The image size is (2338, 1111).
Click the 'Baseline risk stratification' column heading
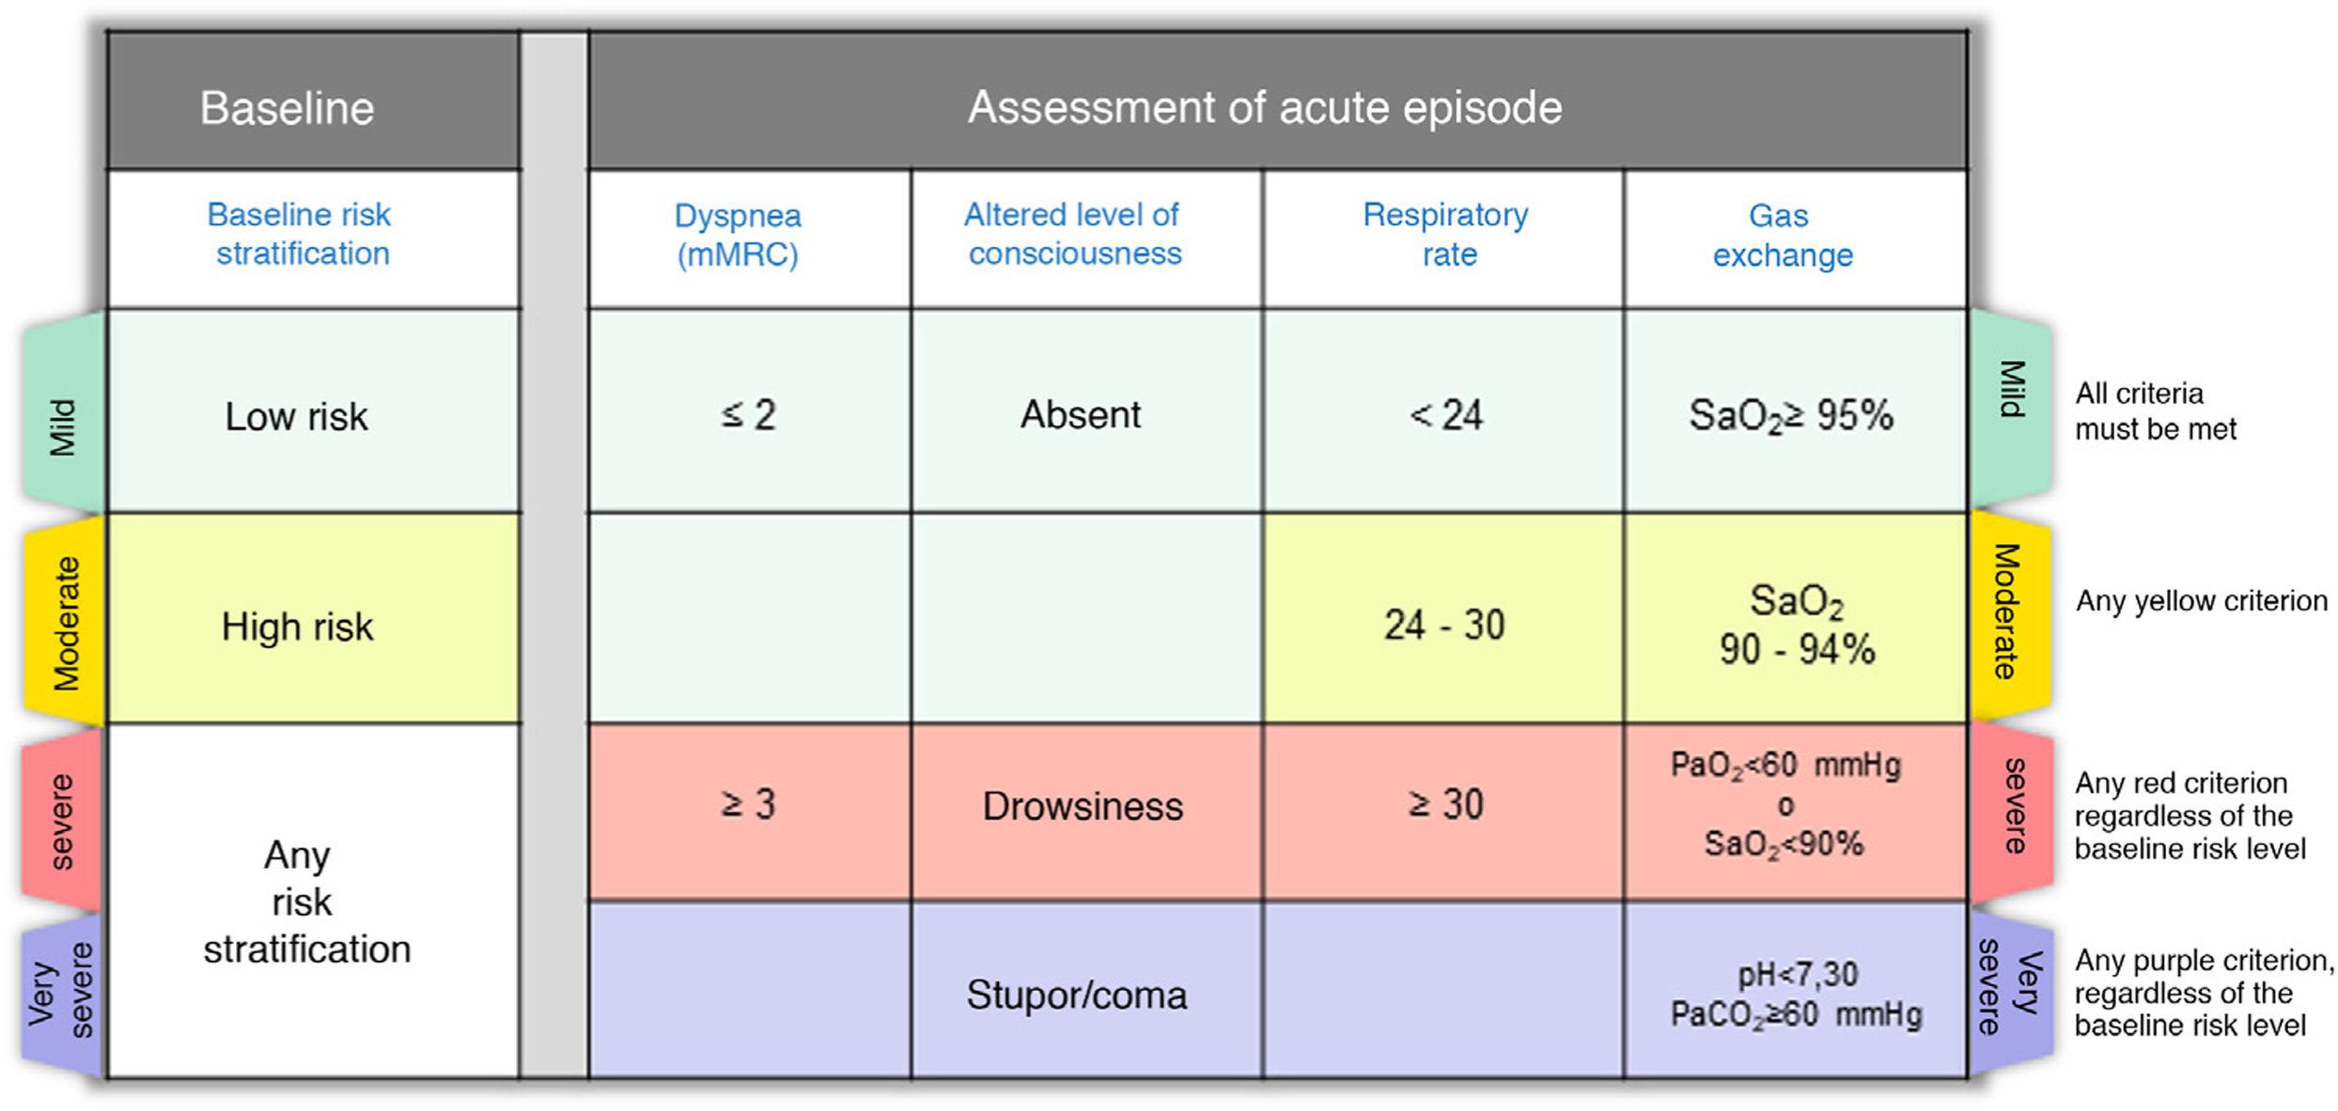(300, 235)
